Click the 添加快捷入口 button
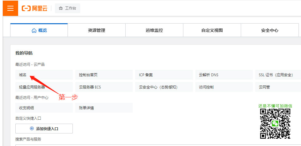The height and width of the screenshot is (146, 301). [44, 129]
